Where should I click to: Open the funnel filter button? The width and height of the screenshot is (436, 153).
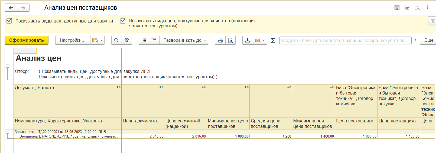point(432,21)
